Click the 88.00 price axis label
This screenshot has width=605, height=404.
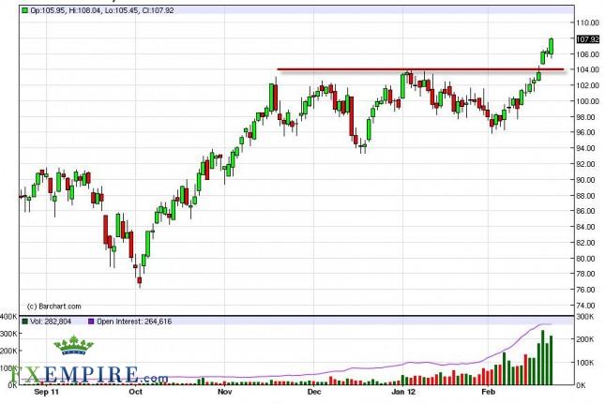587,196
